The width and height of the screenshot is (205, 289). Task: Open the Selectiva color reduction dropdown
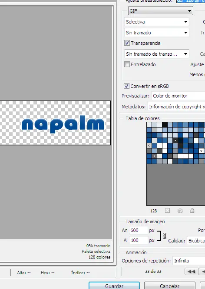tap(157, 22)
